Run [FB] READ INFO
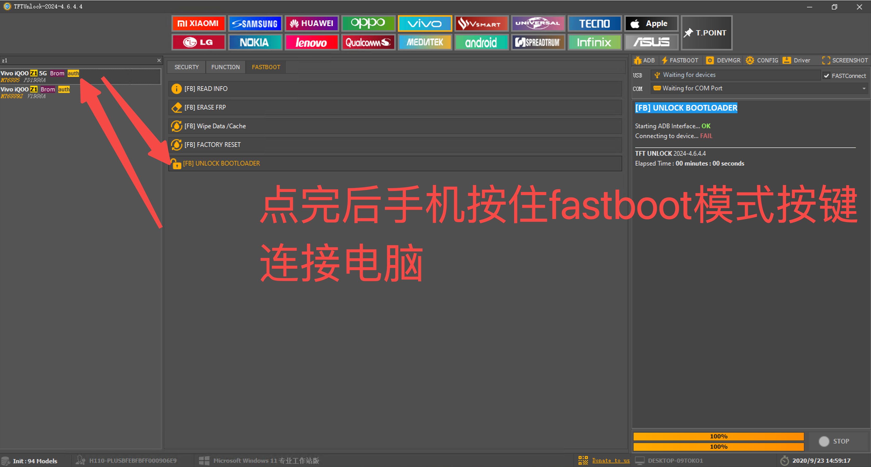The width and height of the screenshot is (871, 467). coord(395,88)
